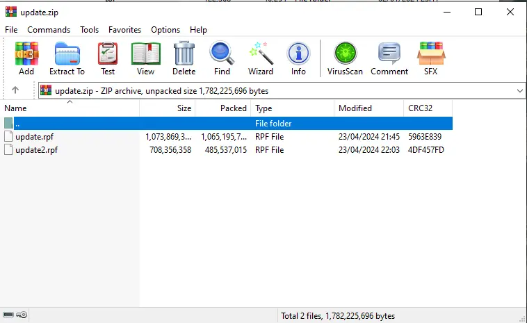The height and width of the screenshot is (323, 527).
Task: Open the Tools menu
Action: [90, 30]
